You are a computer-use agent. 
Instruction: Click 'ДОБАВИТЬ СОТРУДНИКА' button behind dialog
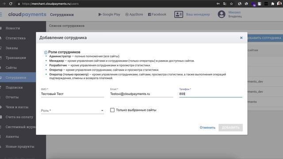point(265,38)
